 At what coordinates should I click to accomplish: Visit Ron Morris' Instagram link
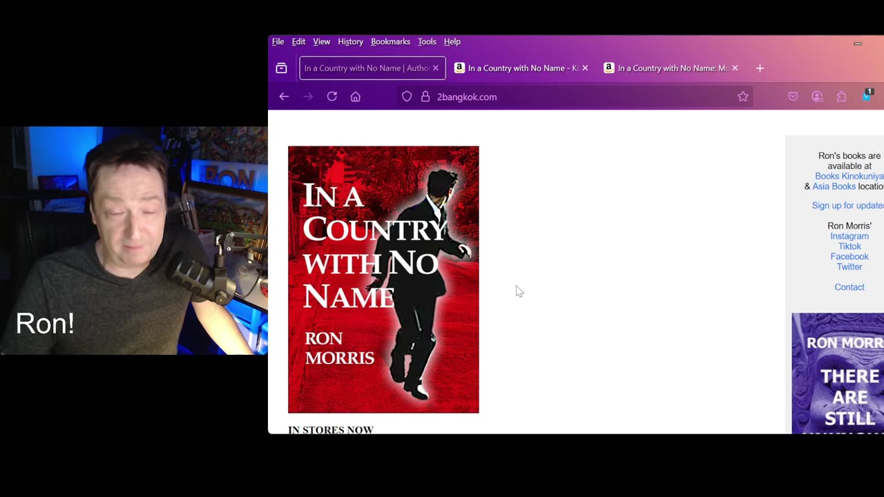[x=849, y=236]
